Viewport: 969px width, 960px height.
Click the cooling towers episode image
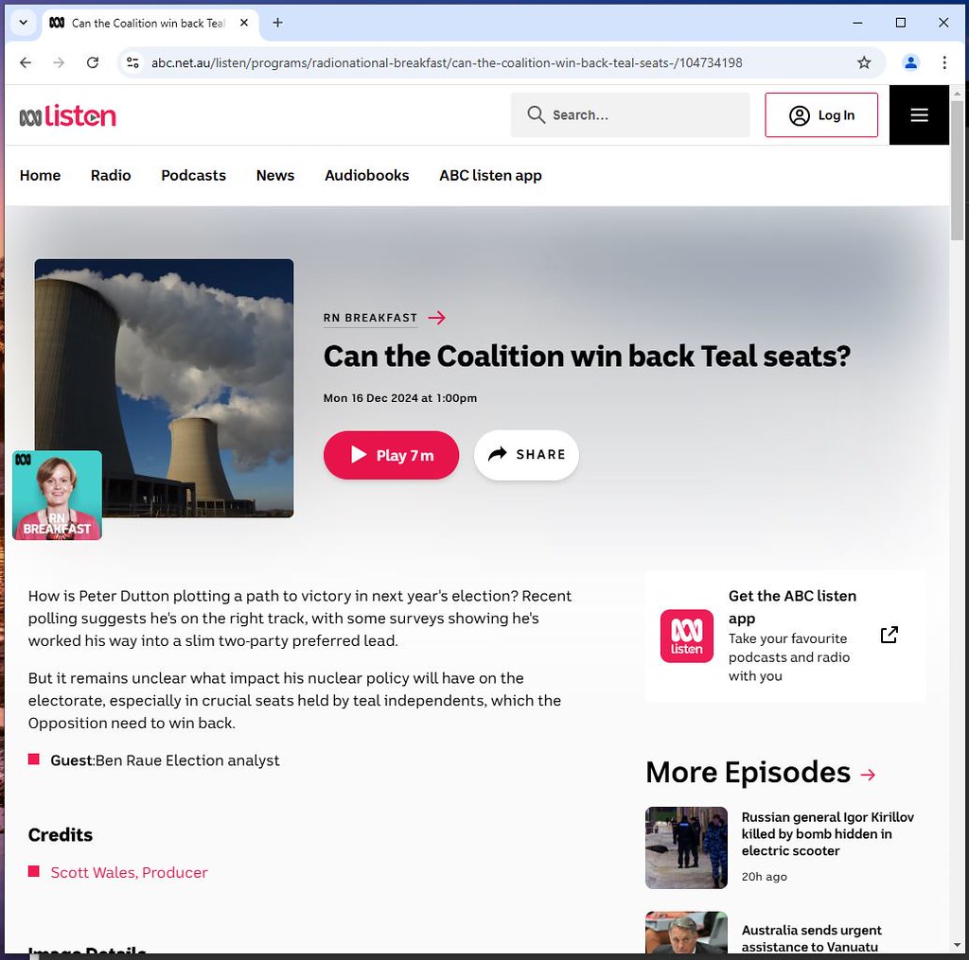click(164, 388)
